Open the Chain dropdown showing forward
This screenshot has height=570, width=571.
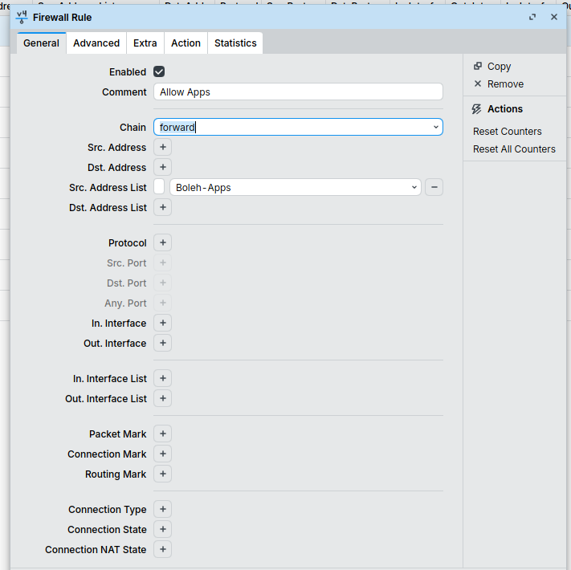pos(298,127)
